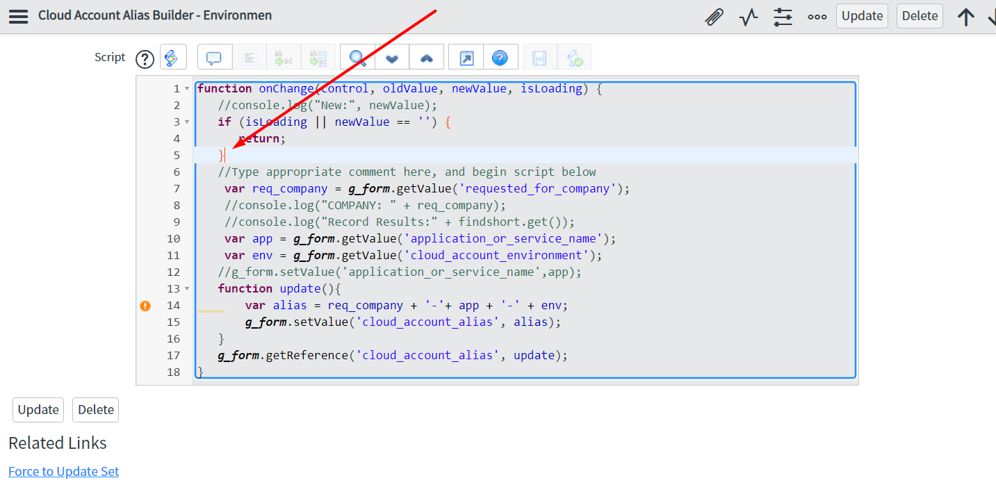Collapse the fold arrow on line 13

(186, 288)
